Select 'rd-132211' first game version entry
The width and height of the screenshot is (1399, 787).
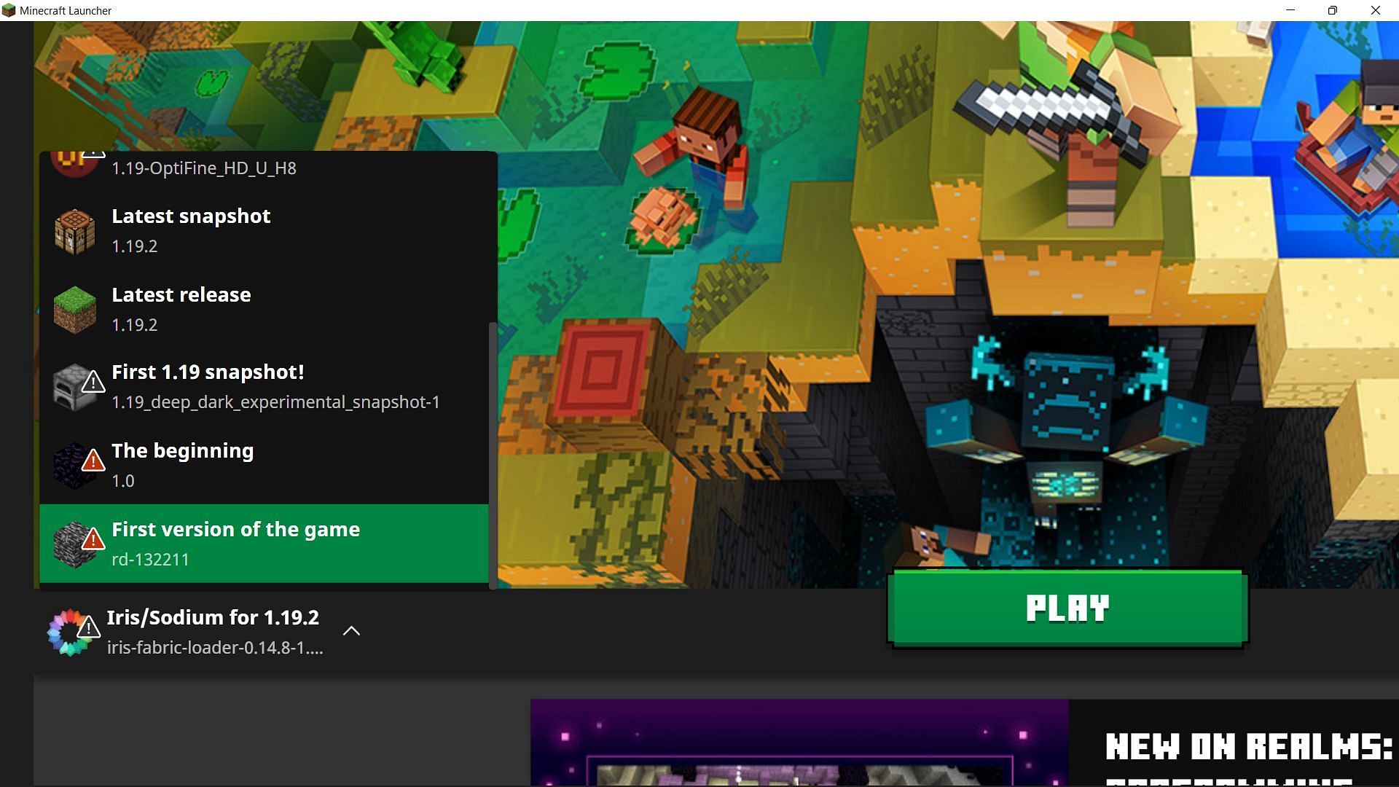pyautogui.click(x=264, y=543)
